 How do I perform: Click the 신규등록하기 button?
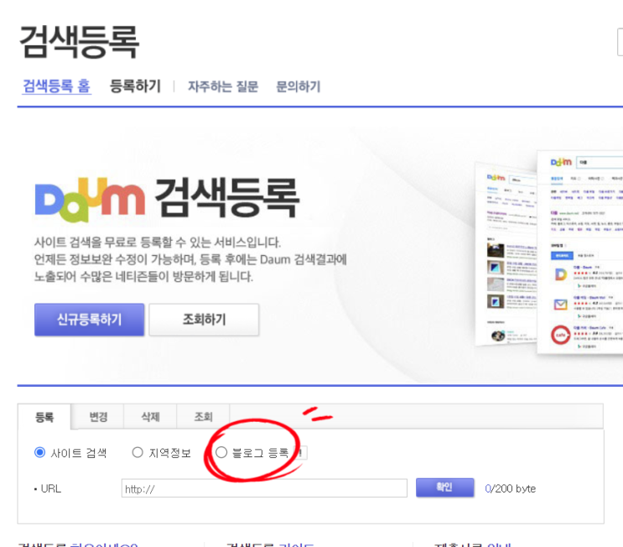90,320
